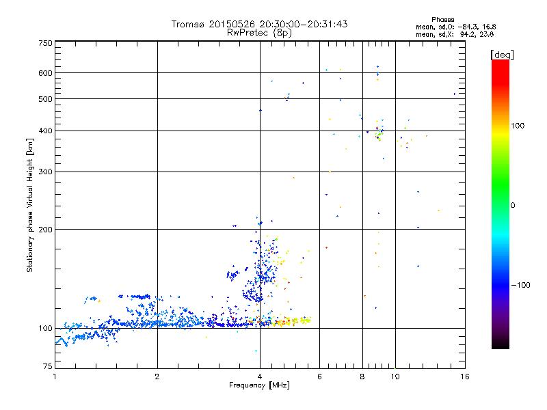
Task: Click the plot title "Tromsø 20150526 20:30:00-20:31:43"
Action: (x=259, y=24)
